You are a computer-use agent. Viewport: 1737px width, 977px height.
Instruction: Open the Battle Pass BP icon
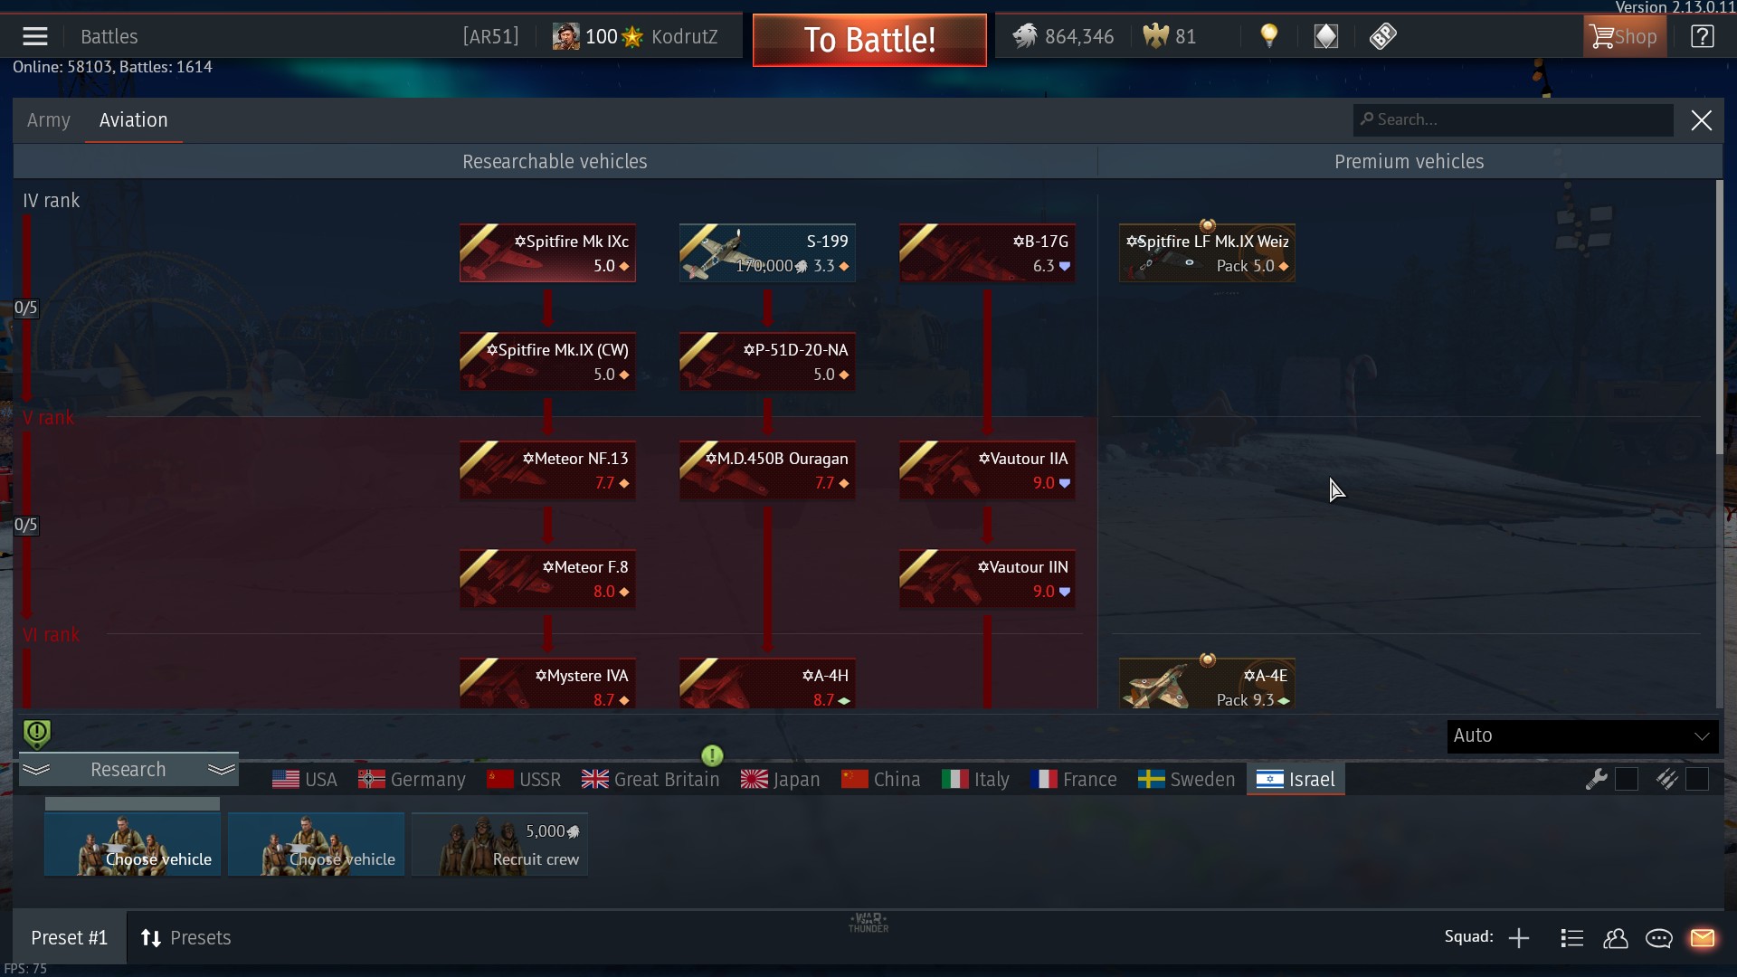(1382, 36)
